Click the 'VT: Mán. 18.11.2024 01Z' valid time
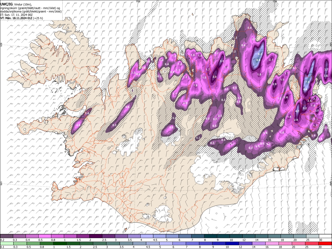This screenshot has height=249, width=332. 16,18
